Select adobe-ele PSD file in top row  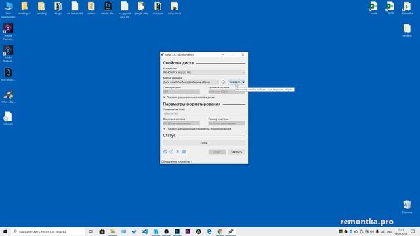[108, 8]
